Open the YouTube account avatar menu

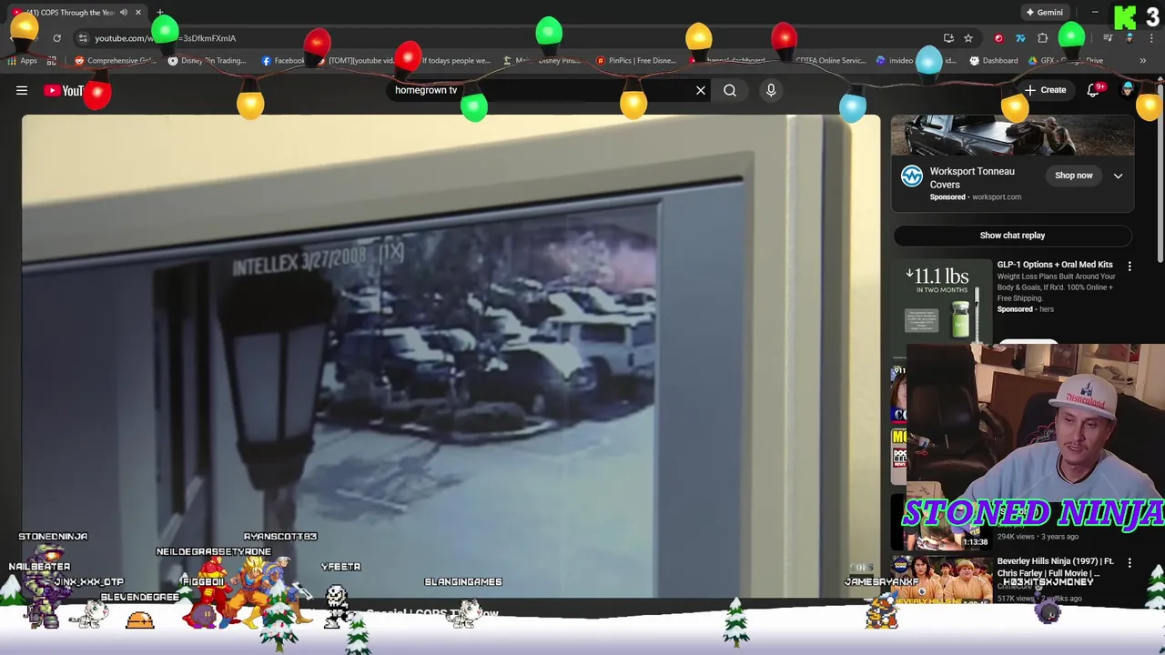point(1129,89)
